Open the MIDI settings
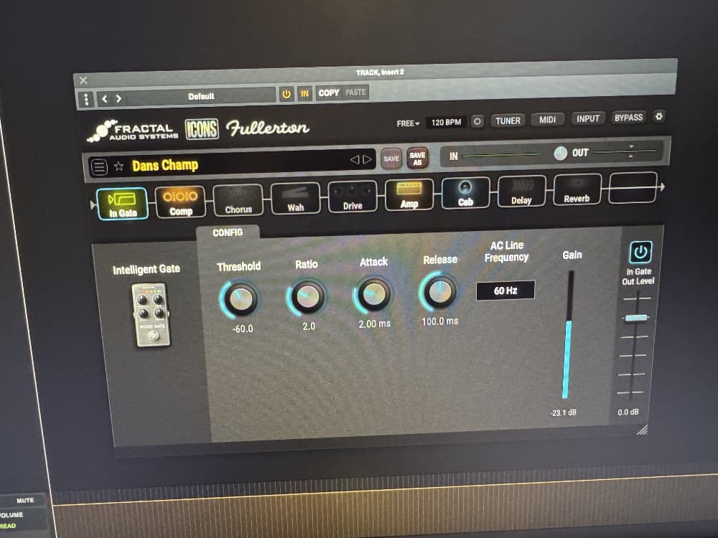 pos(548,120)
